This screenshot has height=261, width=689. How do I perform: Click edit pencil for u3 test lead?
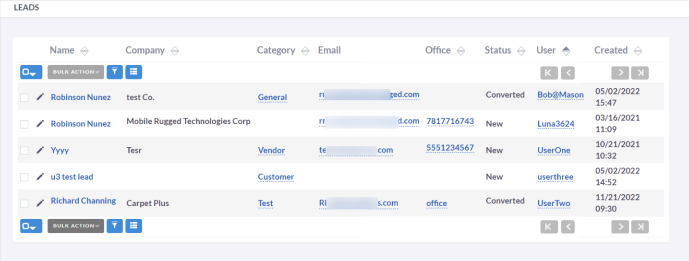[40, 177]
